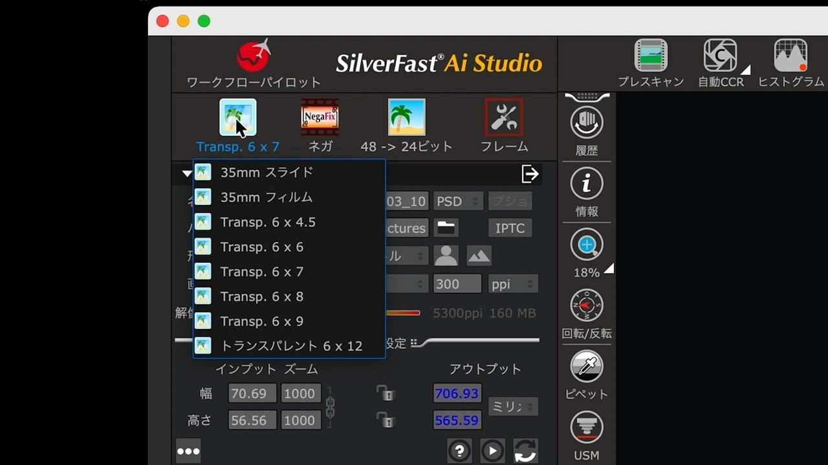Click the width zoom field 1000

click(x=301, y=393)
